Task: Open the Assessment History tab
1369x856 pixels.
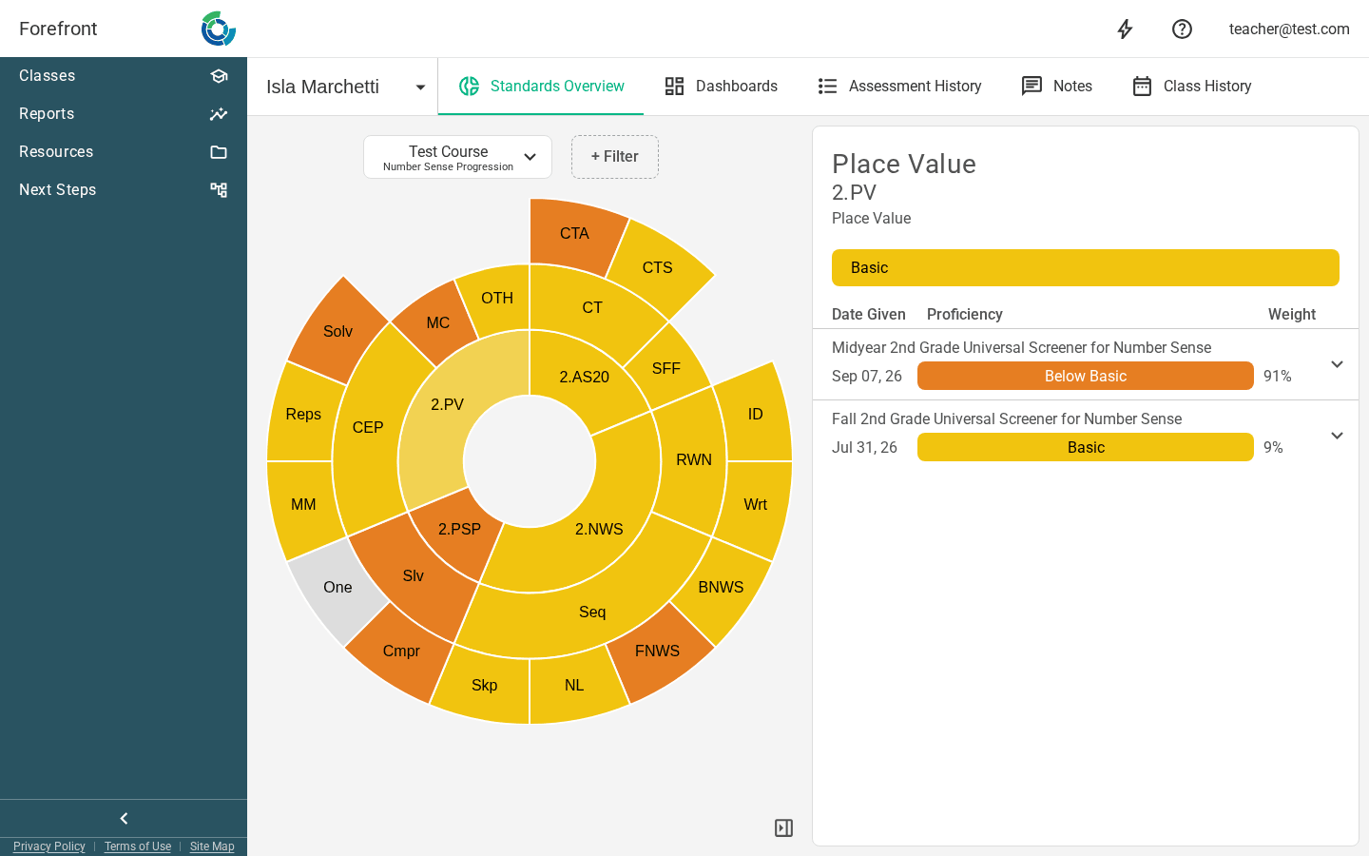Action: [899, 87]
